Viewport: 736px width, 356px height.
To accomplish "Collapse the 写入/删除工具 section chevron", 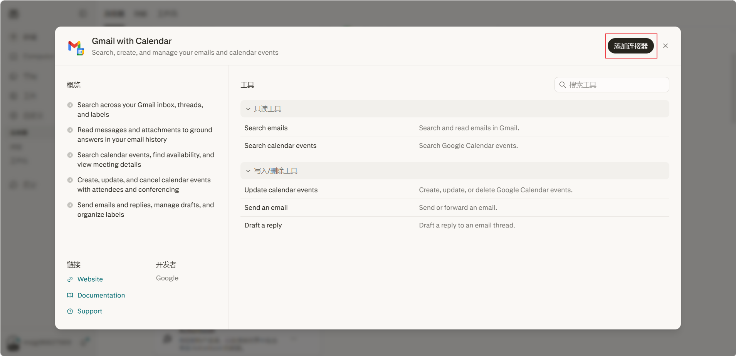I will coord(248,171).
